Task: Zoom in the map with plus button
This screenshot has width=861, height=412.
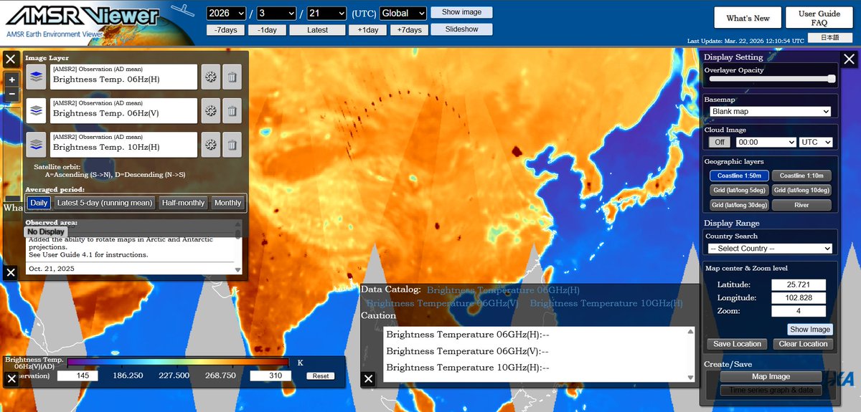Action: pyautogui.click(x=11, y=80)
